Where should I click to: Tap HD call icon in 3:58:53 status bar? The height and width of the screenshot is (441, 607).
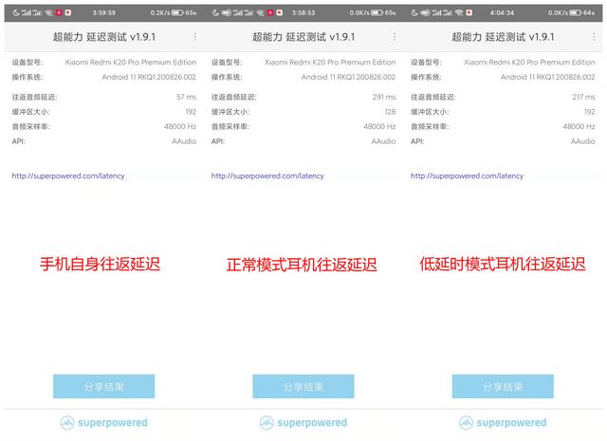[x=227, y=12]
